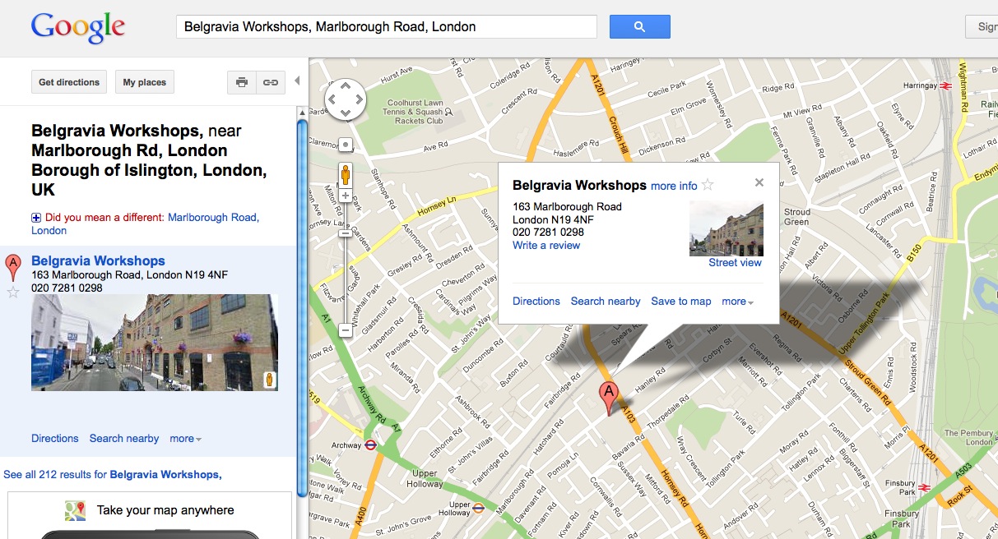The height and width of the screenshot is (539, 998).
Task: Click 'more info' in the info window
Action: coord(674,186)
